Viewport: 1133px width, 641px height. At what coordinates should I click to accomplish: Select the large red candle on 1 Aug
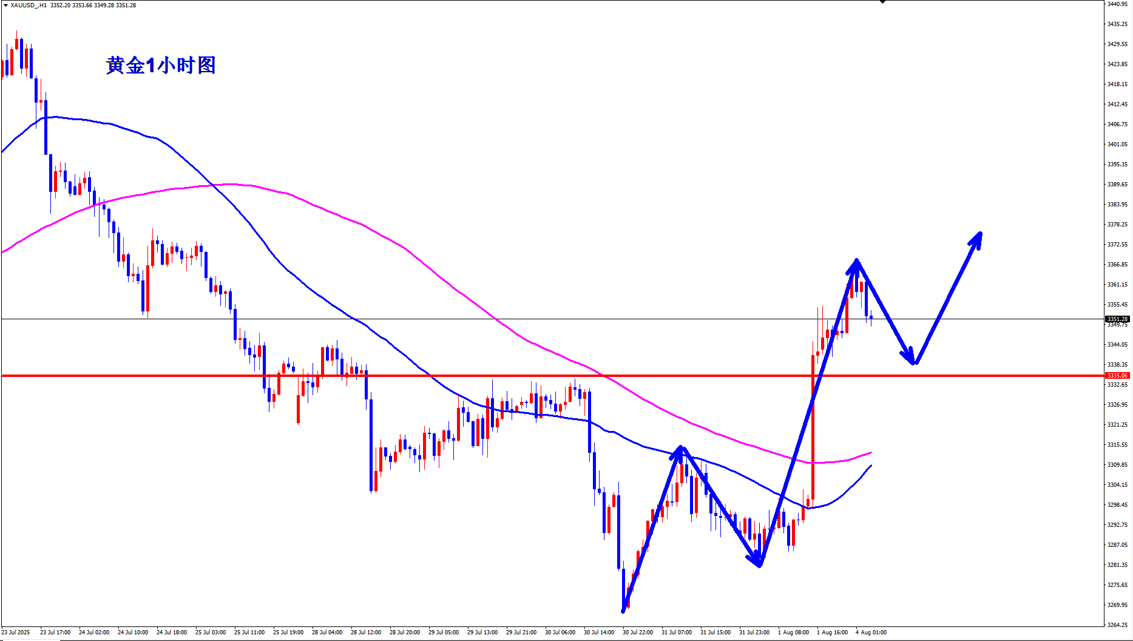click(x=813, y=427)
